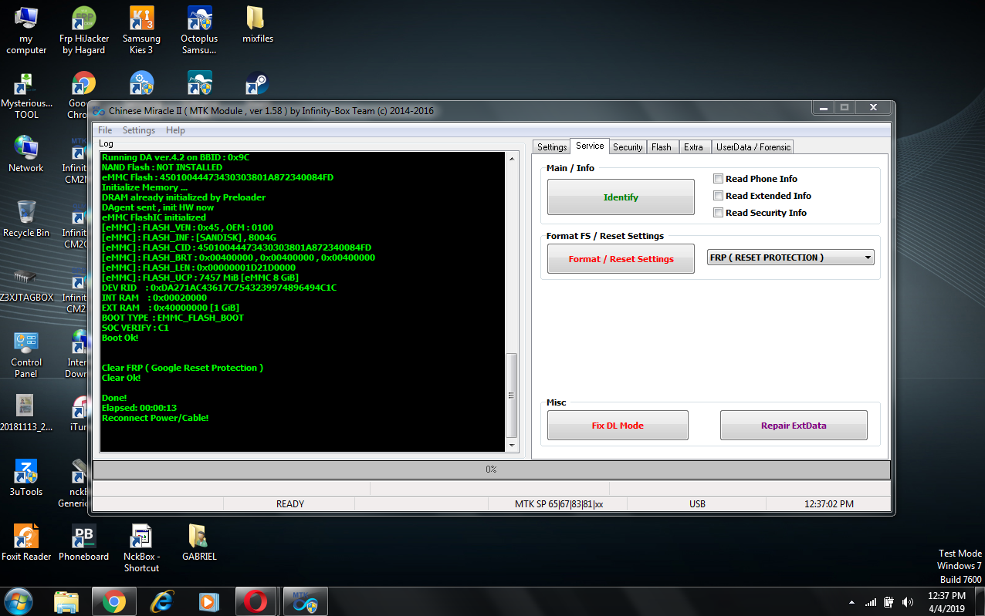Switch to the Extra tab
This screenshot has width=985, height=616.
(x=693, y=146)
